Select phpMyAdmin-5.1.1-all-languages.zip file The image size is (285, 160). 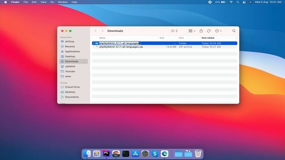click(121, 47)
